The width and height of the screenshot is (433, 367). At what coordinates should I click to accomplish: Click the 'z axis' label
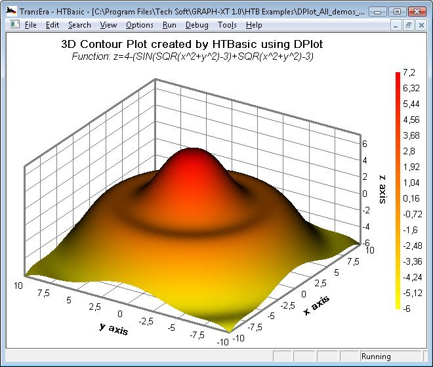[x=382, y=189]
